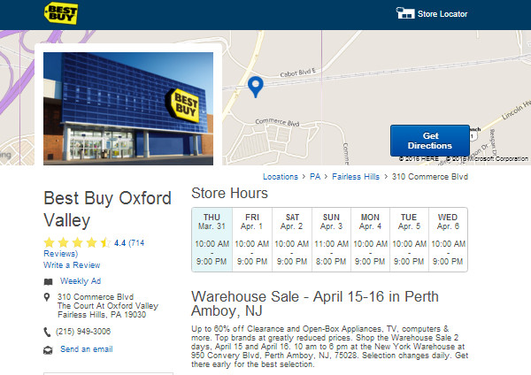
Task: Click the envelope icon for email
Action: (x=48, y=350)
